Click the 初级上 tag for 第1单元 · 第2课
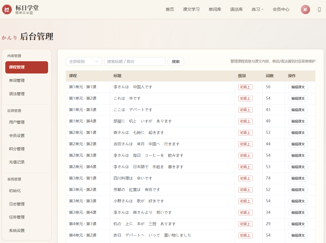Image resolution: width=326 pixels, height=243 pixels. tap(245, 99)
